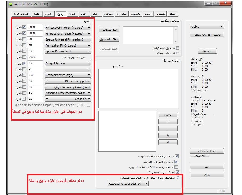Screen dimensions: 242x195
Task: Click HP potion quantity field showing 2000
Action: tap(35, 27)
